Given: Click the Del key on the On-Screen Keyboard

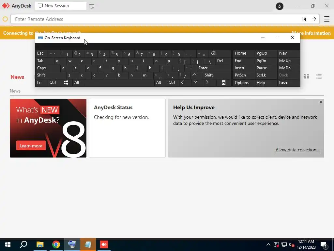Looking at the screenshot, I should click(223, 61).
